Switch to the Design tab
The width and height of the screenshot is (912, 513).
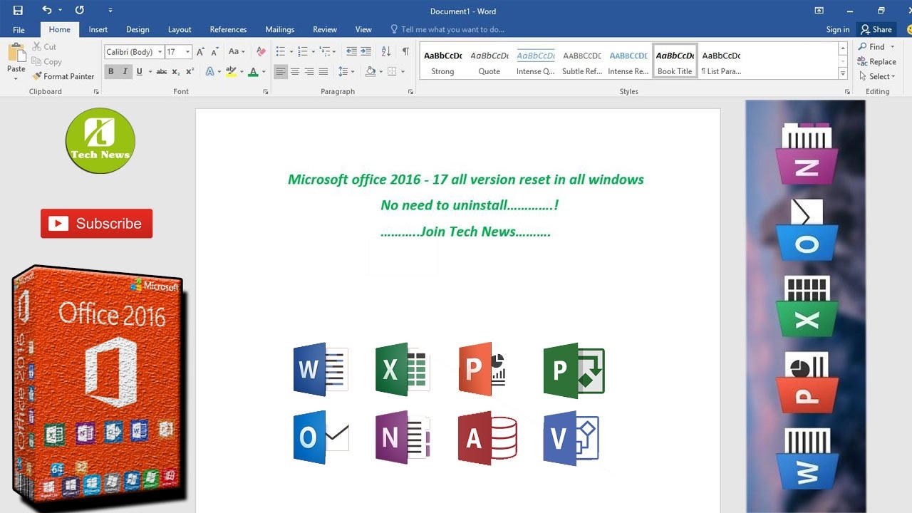point(138,30)
